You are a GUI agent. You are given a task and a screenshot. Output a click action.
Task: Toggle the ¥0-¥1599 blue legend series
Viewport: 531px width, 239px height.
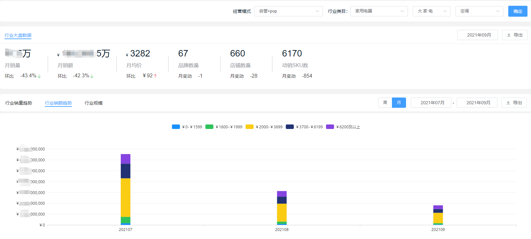(187, 127)
